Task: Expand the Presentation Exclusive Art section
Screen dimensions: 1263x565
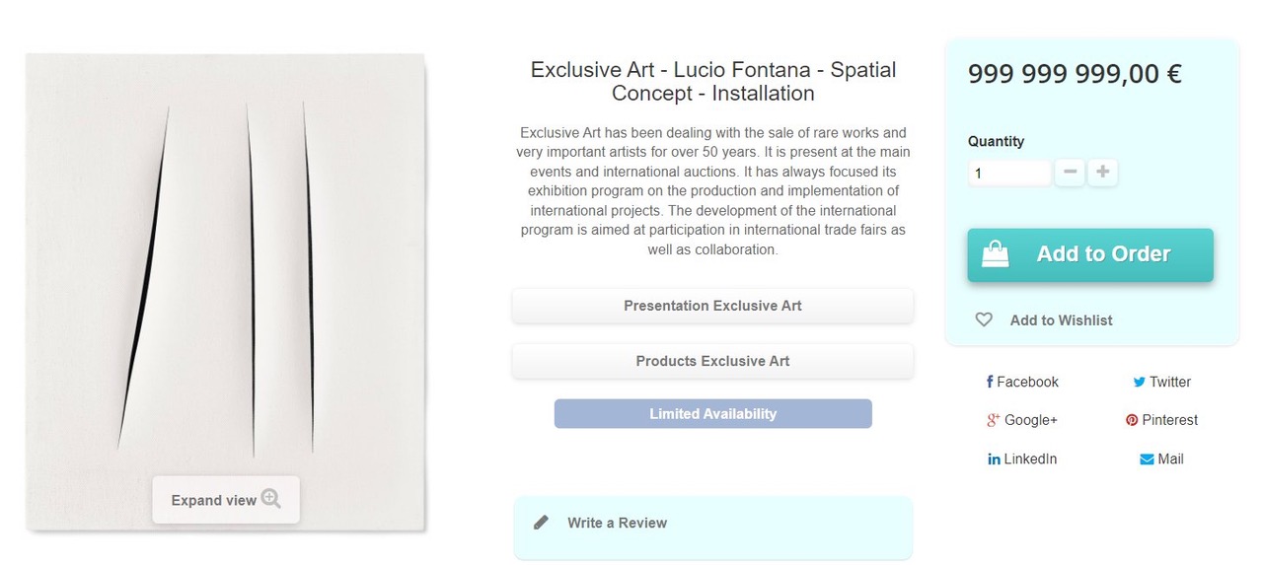Action: point(712,306)
